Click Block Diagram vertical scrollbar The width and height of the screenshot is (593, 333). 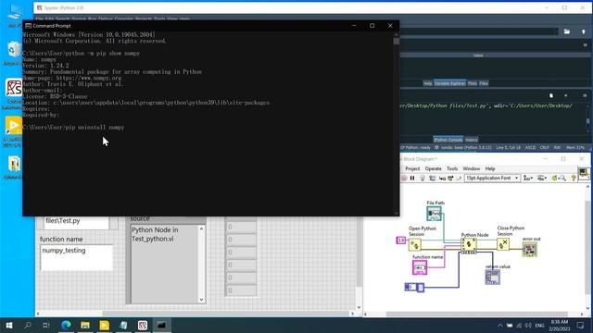point(587,248)
